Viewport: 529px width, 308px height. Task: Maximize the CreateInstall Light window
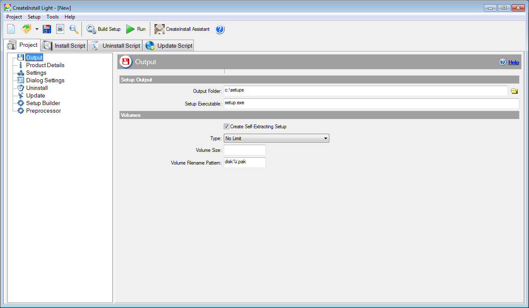504,8
